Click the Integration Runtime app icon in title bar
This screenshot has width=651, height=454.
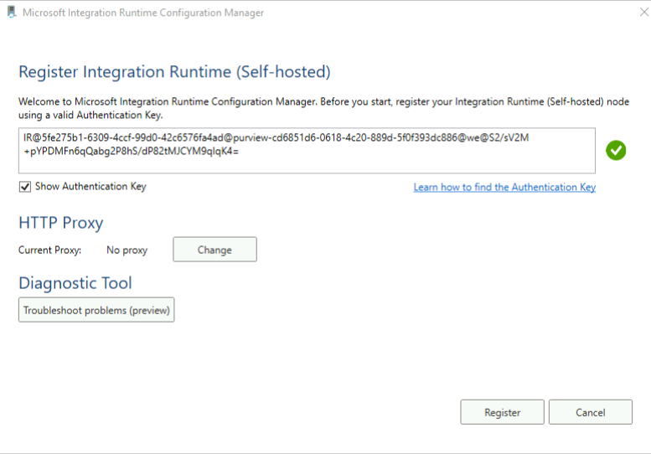coord(12,12)
